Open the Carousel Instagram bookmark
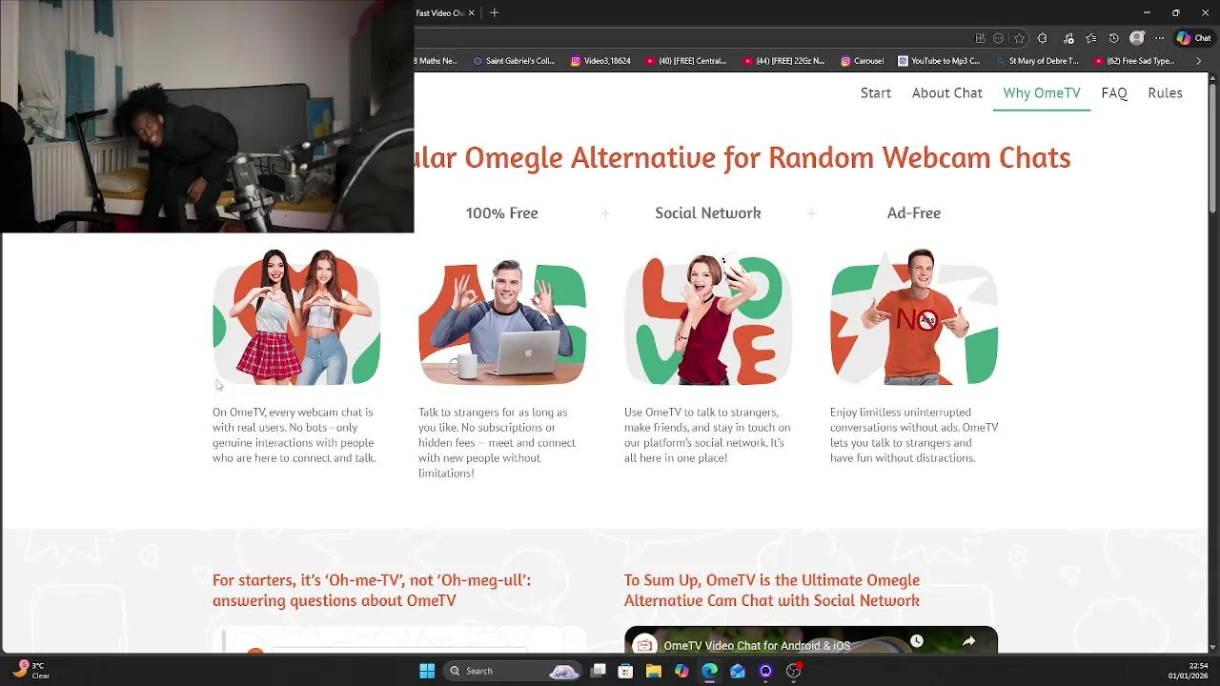This screenshot has height=686, width=1220. tap(862, 61)
